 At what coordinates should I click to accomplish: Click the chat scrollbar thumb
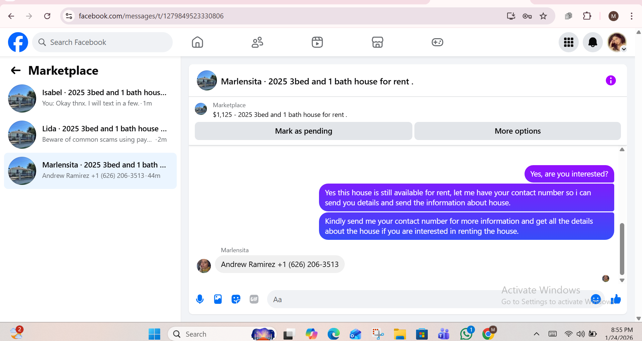[x=622, y=249]
